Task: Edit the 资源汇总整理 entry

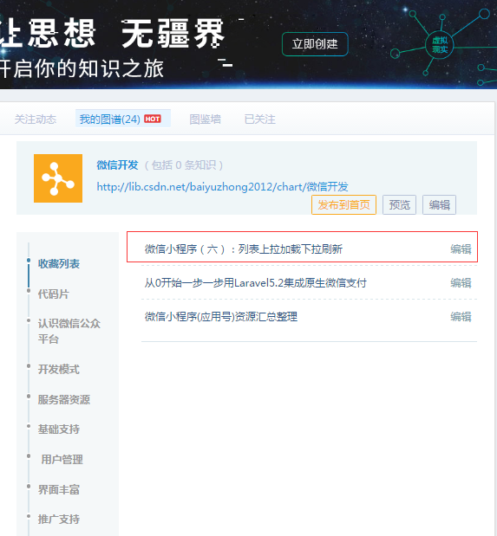Action: [x=461, y=317]
